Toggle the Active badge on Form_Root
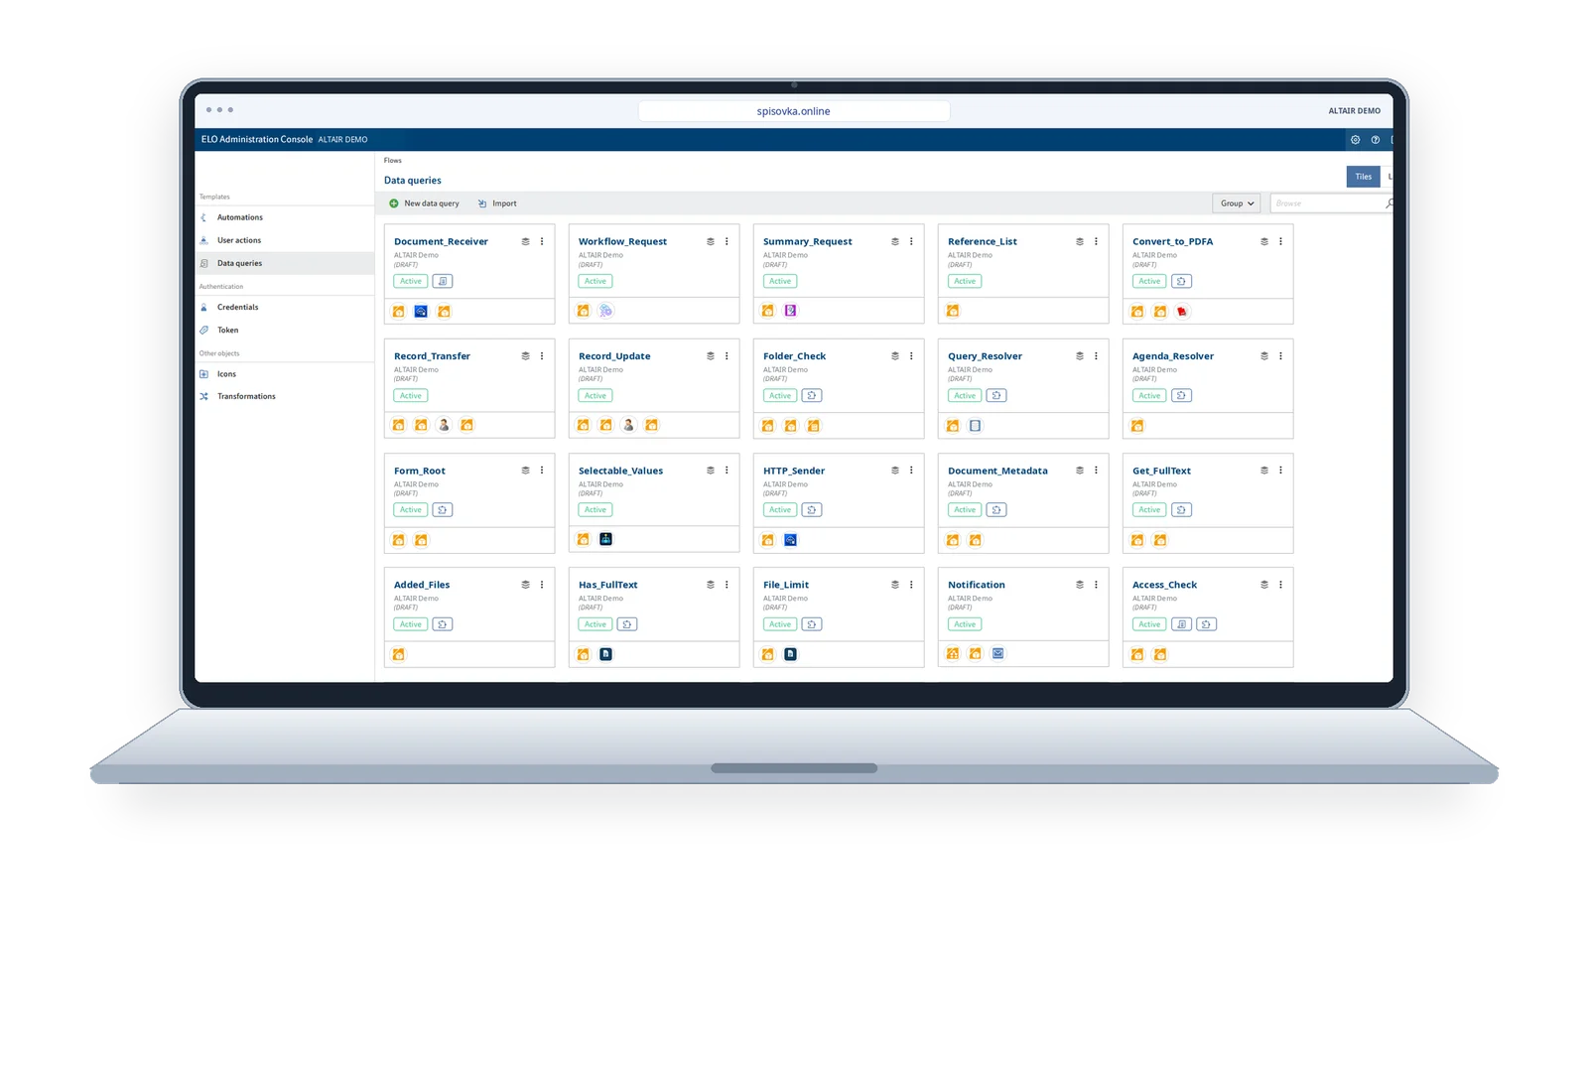Screen dimensions: 1588x1083 [411, 509]
